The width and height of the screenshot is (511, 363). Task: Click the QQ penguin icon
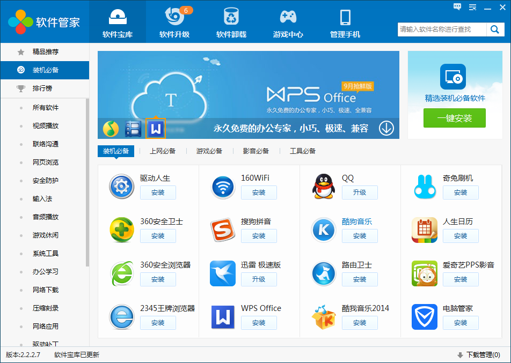(x=324, y=186)
